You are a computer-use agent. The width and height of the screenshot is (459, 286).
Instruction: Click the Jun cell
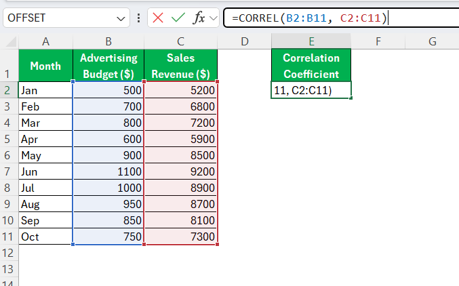click(45, 171)
